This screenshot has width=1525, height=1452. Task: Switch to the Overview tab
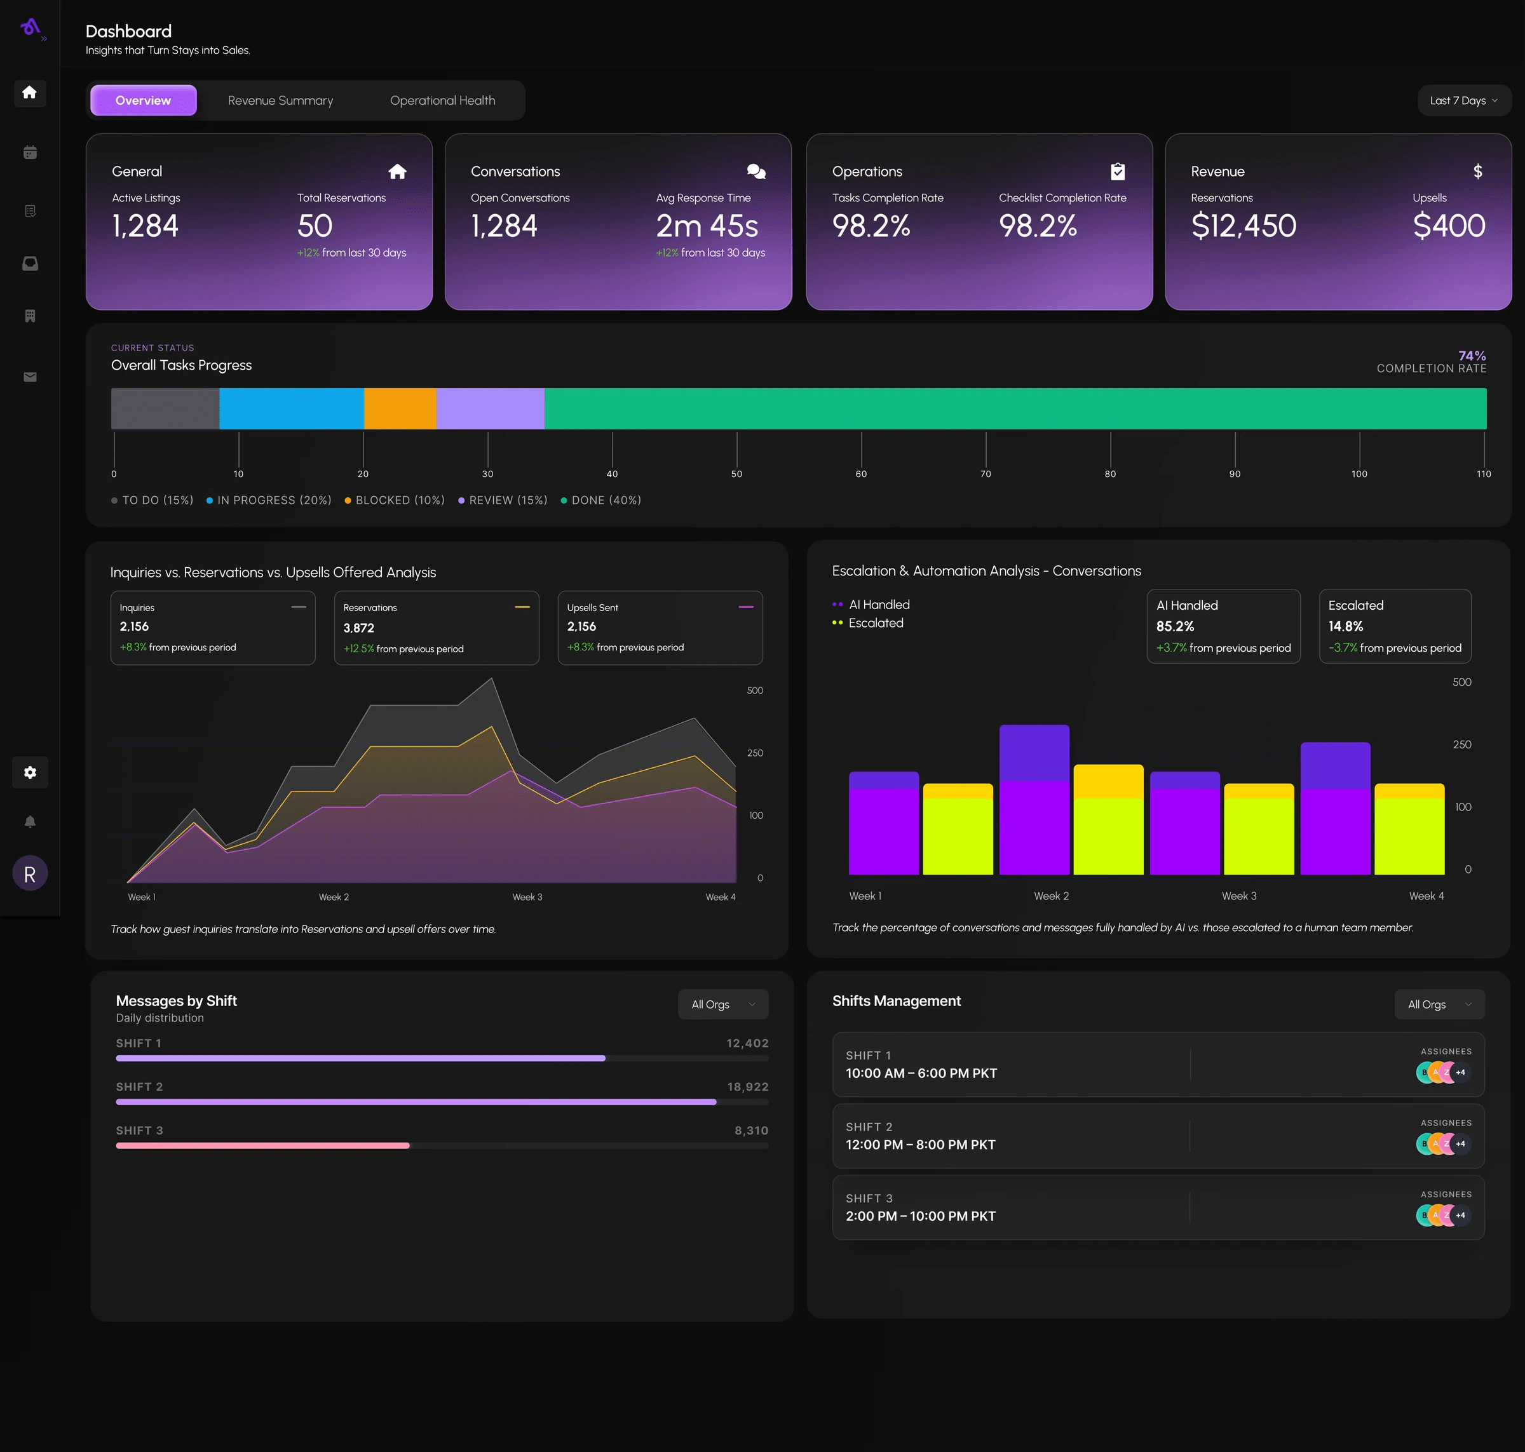click(143, 100)
